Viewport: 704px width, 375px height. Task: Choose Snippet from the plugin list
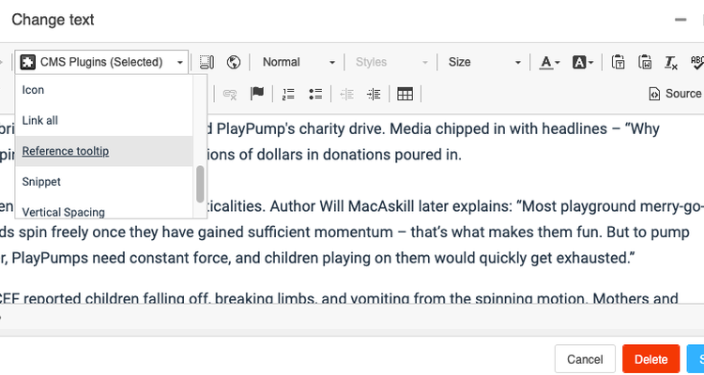click(x=42, y=181)
